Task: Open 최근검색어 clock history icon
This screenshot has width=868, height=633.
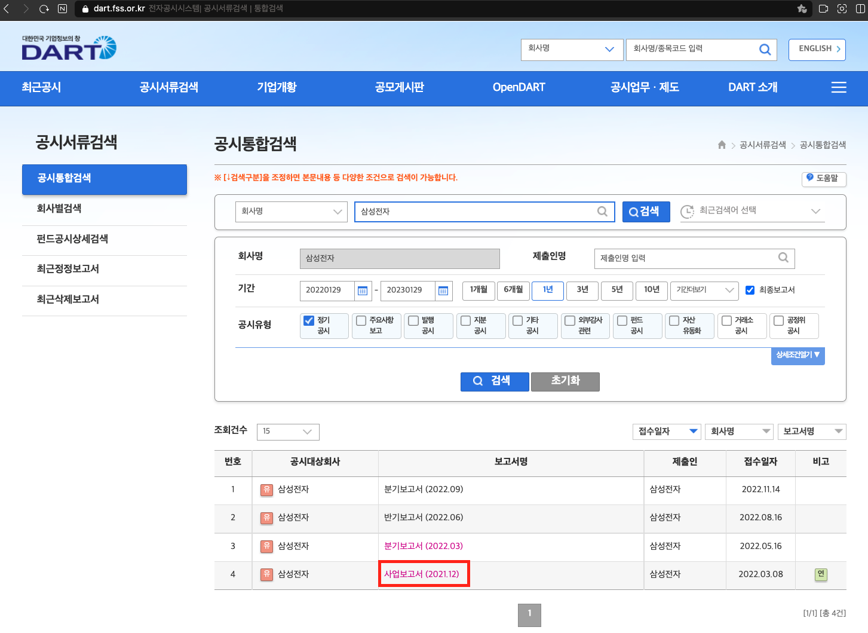Action: 687,211
